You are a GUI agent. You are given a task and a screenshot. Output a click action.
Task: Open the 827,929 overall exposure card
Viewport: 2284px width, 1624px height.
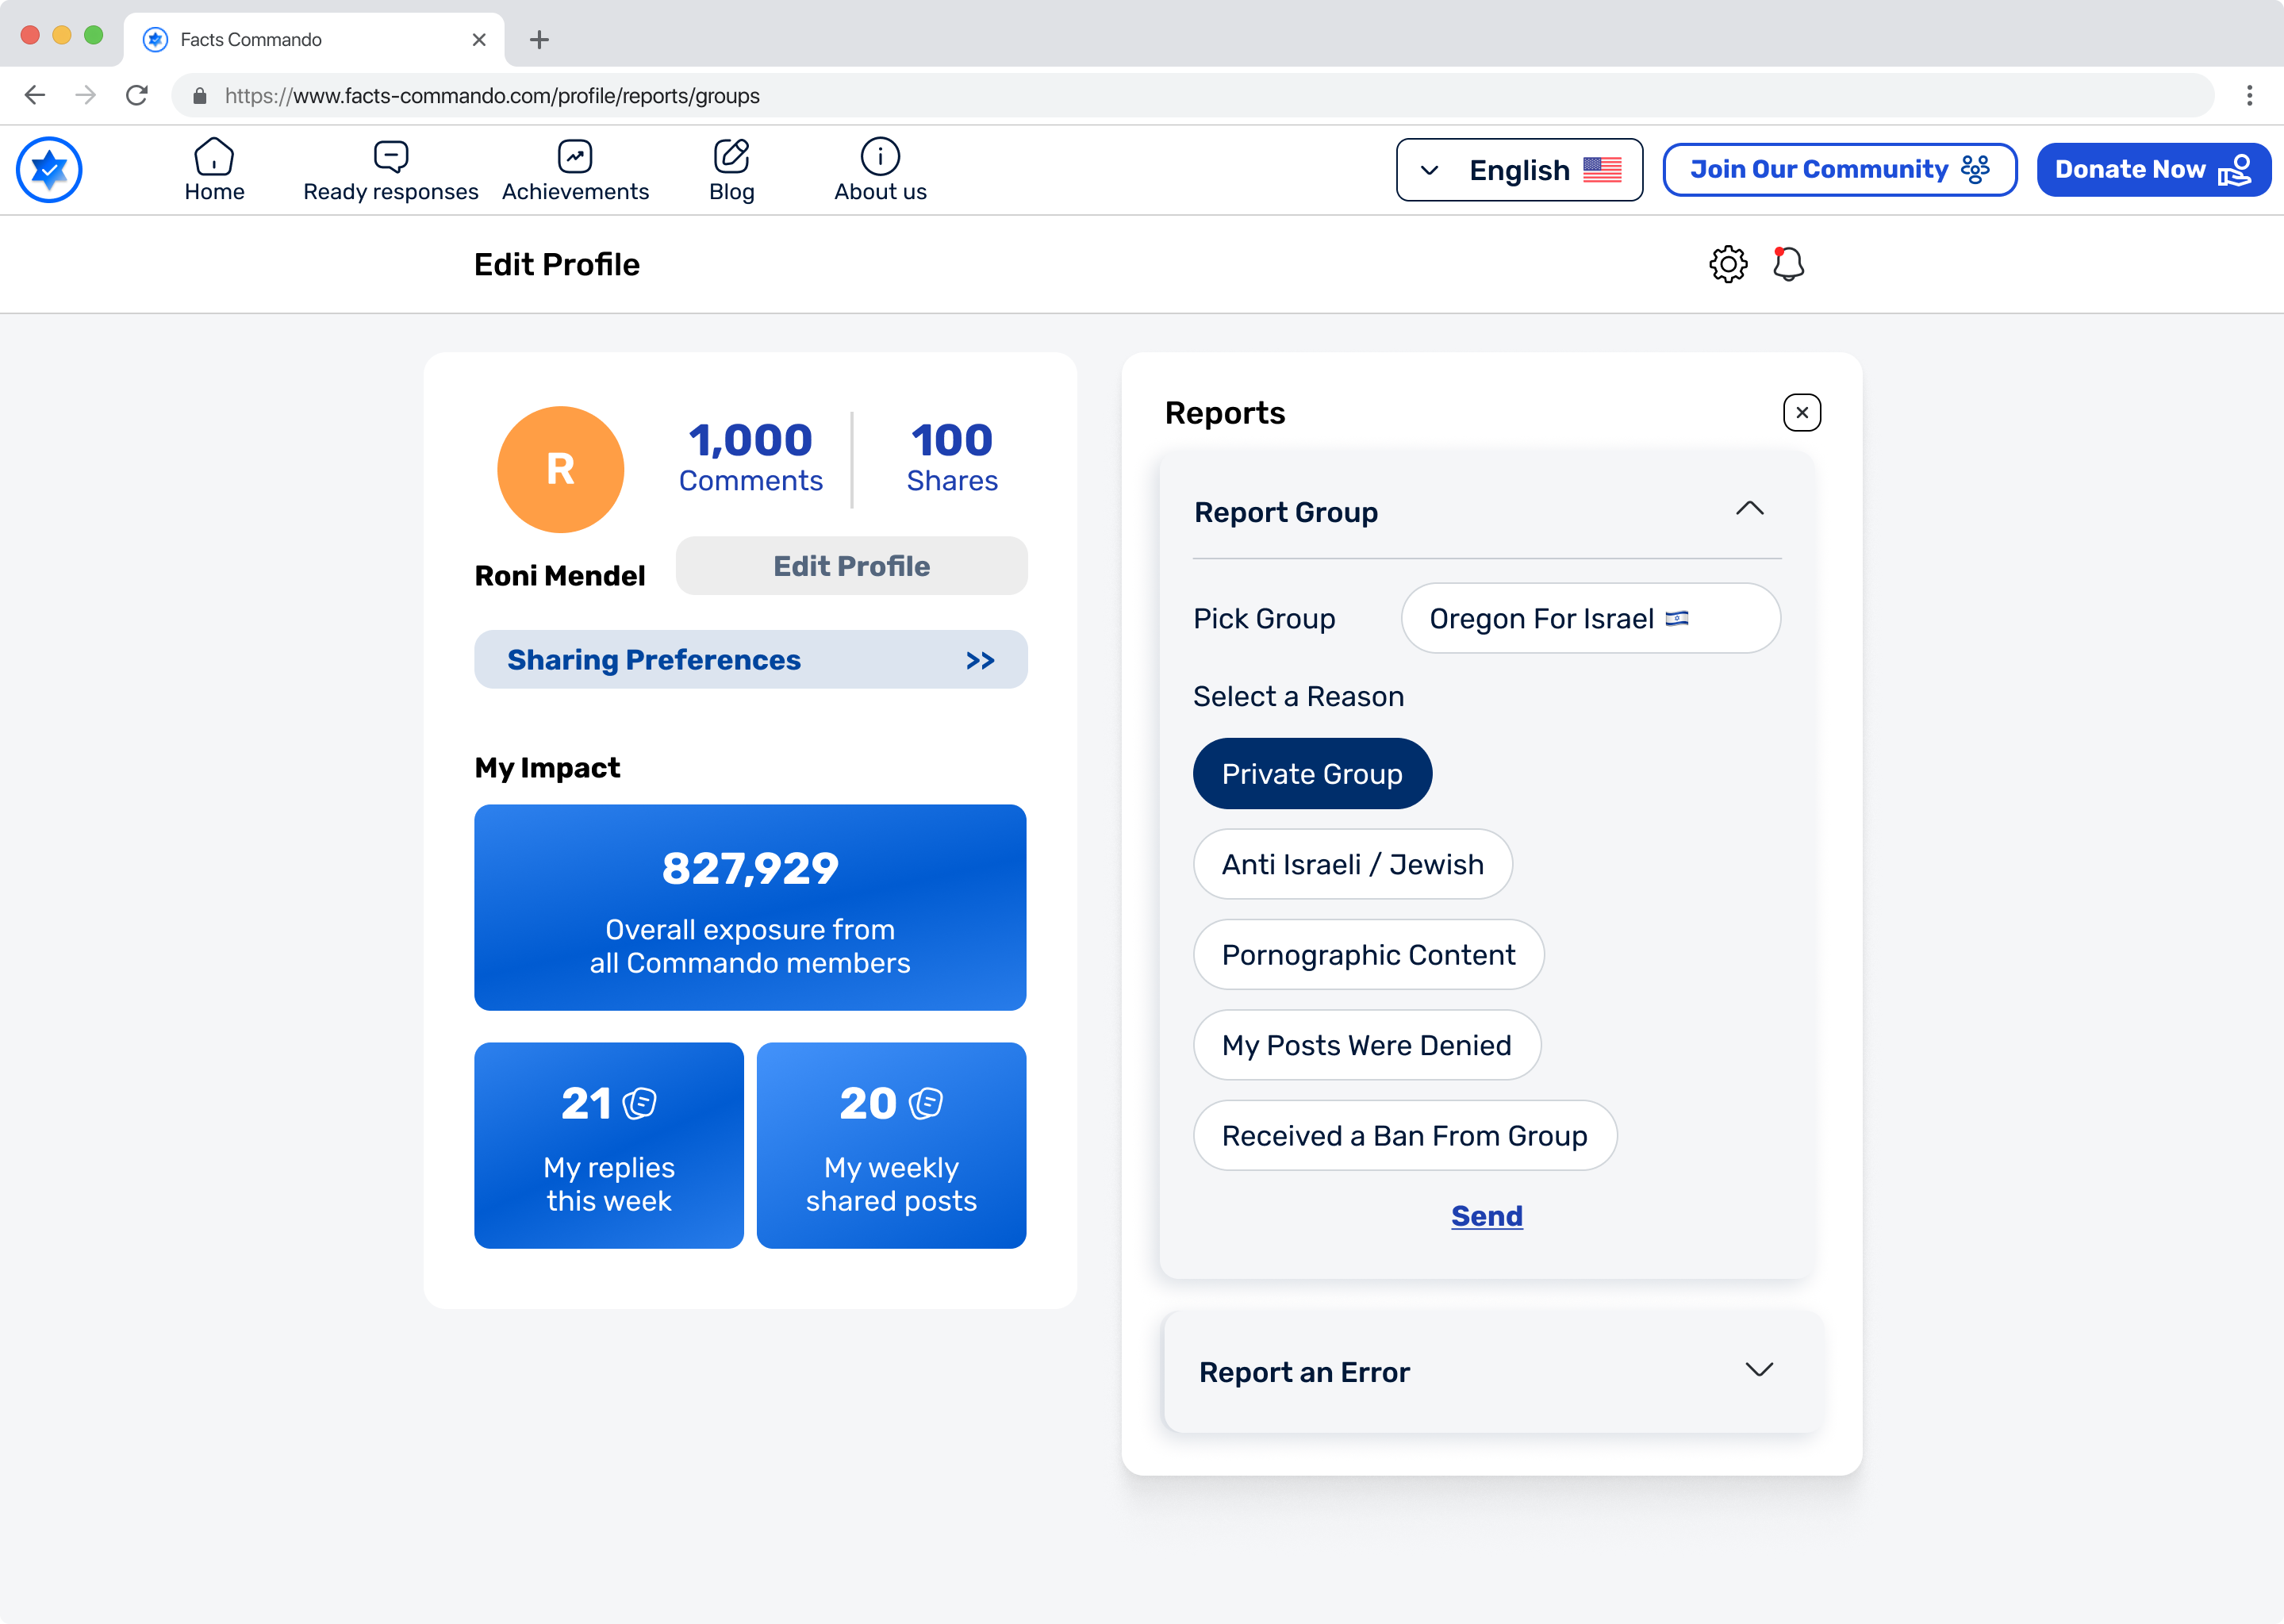(750, 907)
